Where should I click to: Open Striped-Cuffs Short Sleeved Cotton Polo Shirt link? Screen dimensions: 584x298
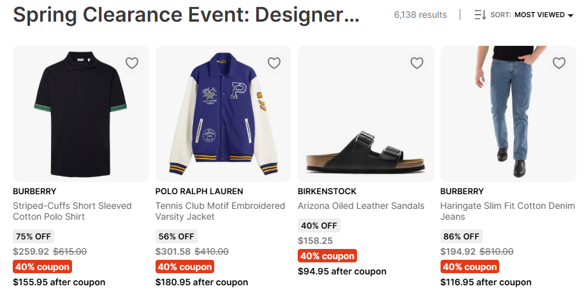tap(72, 211)
